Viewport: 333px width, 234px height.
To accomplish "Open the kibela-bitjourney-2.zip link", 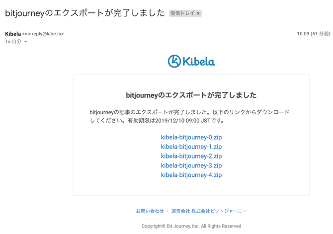I will click(x=191, y=156).
